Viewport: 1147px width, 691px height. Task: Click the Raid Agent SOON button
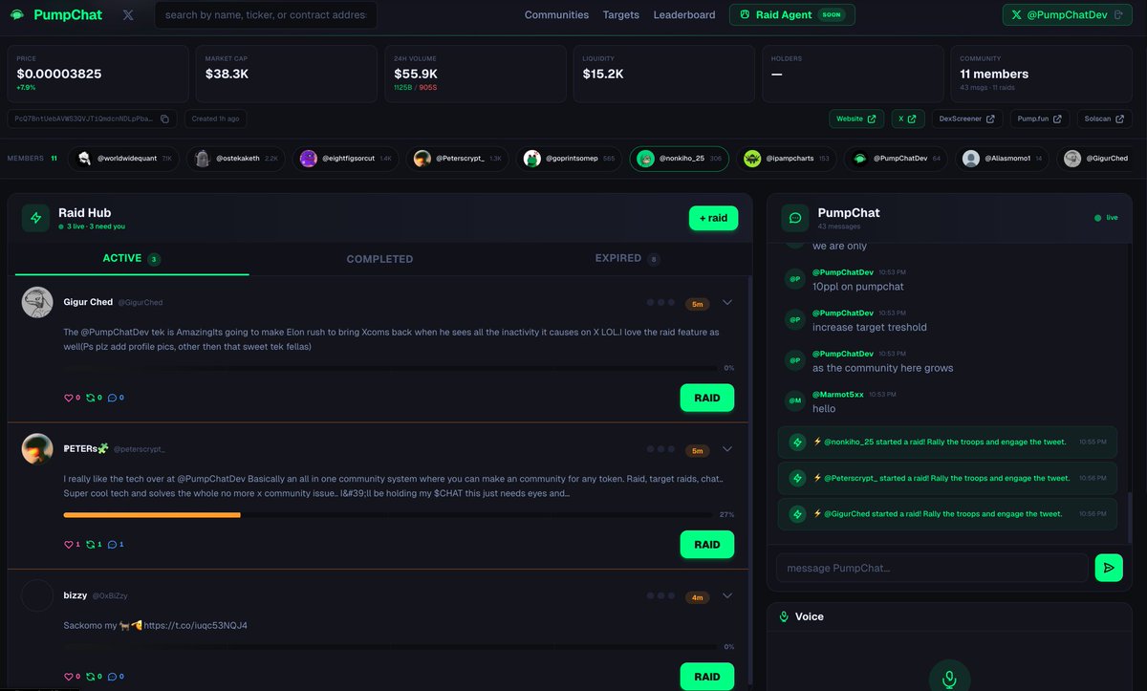click(792, 15)
